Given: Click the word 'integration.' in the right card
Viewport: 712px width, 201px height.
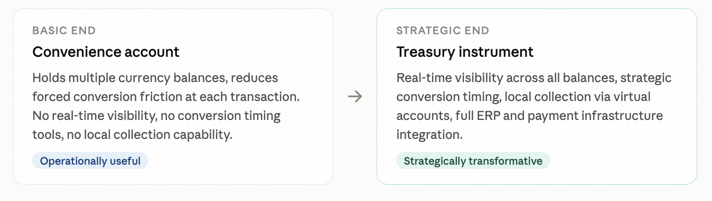Looking at the screenshot, I should [429, 135].
